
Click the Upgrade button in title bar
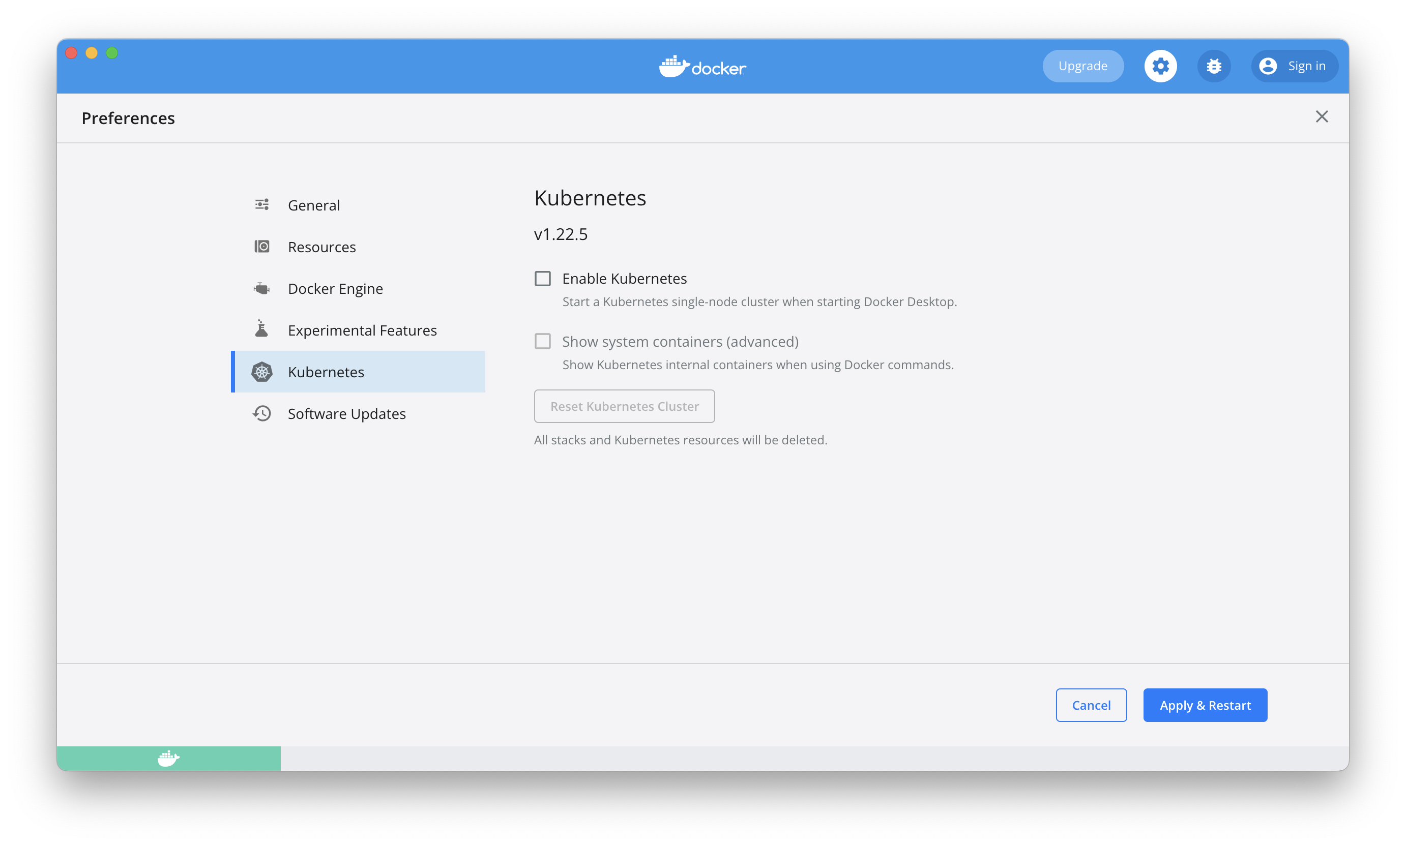click(1082, 66)
